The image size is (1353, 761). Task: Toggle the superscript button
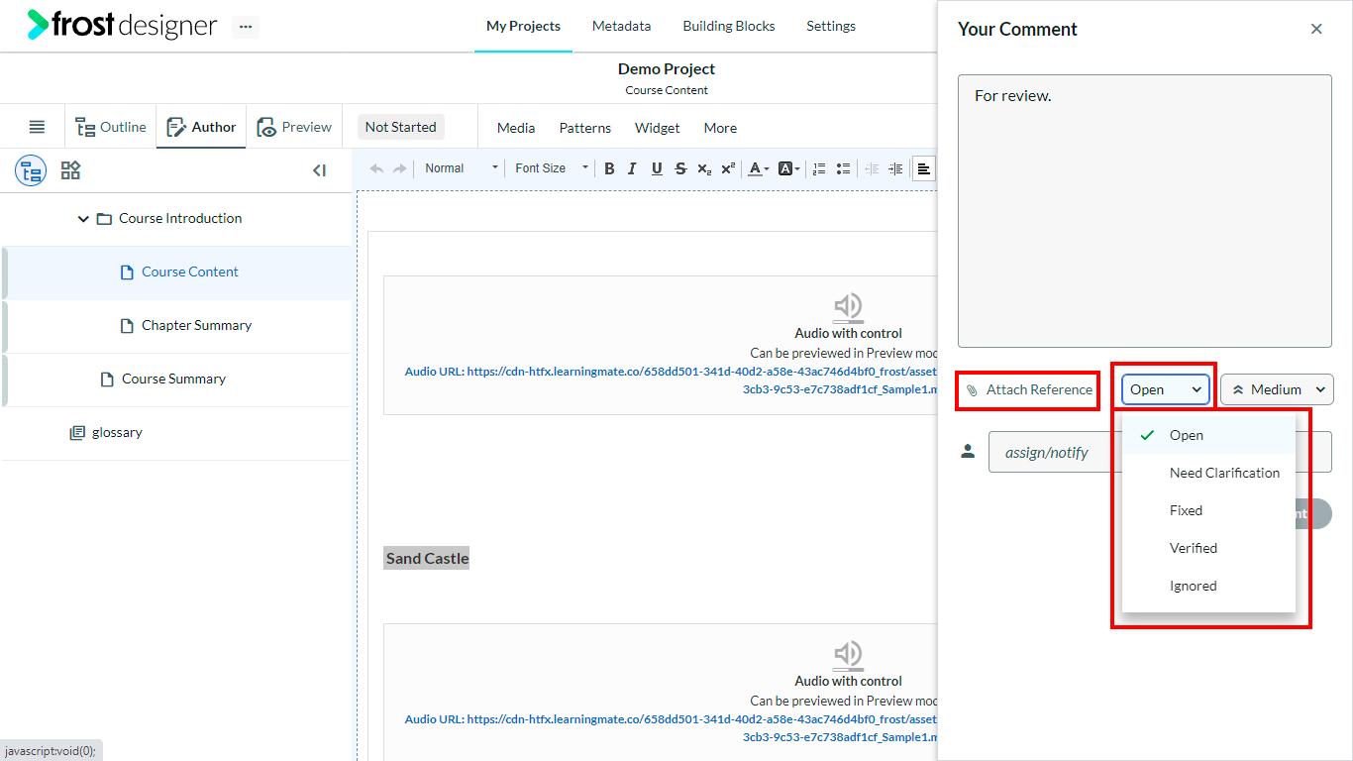[728, 168]
